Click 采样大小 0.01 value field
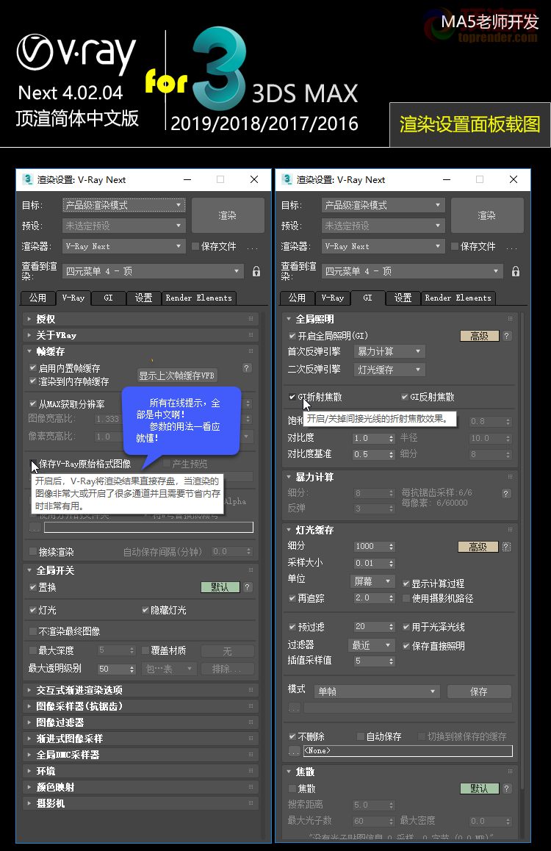The height and width of the screenshot is (851, 551). coord(371,564)
